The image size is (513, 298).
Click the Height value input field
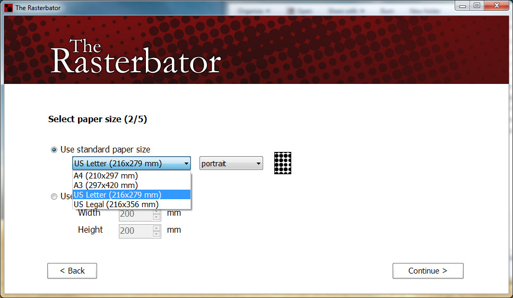coord(136,231)
